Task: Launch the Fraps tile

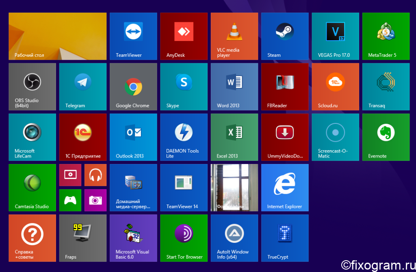Action: [83, 238]
